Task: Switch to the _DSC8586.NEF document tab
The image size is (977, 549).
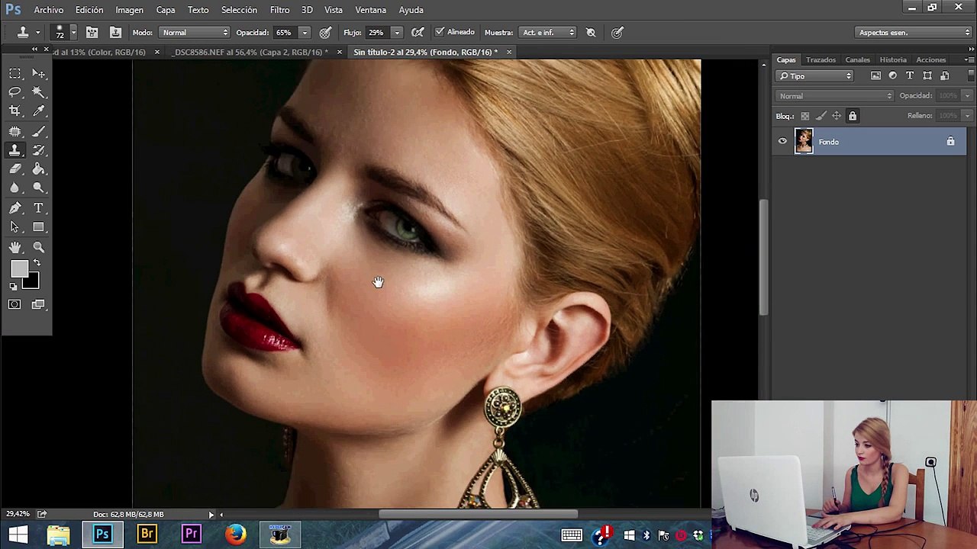Action: coord(250,52)
